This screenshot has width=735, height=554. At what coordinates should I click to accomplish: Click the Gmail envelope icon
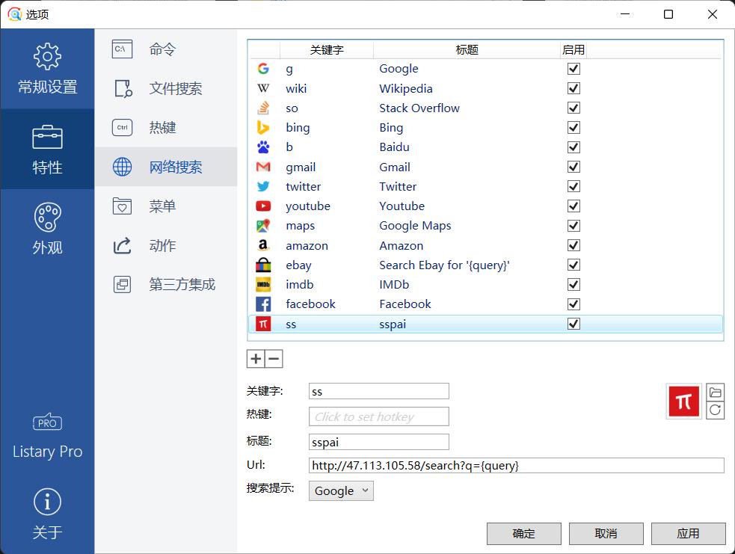click(x=263, y=167)
